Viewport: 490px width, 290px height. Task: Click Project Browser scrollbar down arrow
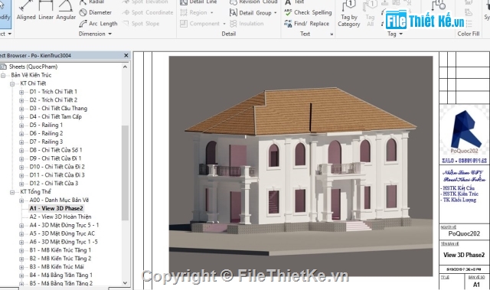pyautogui.click(x=126, y=283)
